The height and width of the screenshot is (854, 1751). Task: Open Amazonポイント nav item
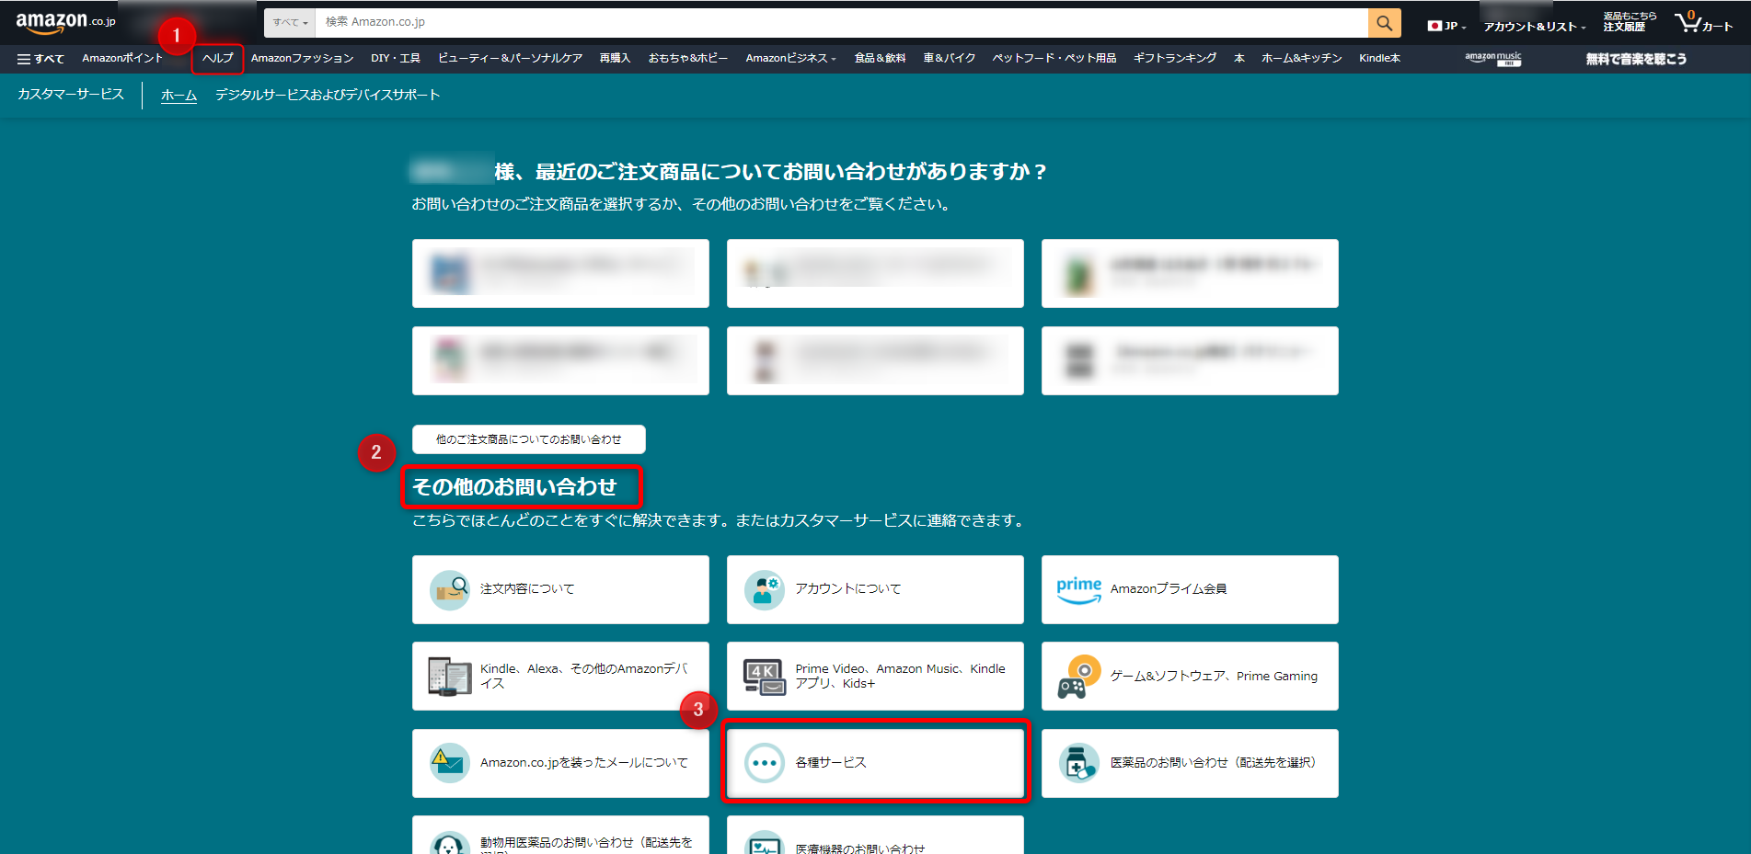coord(122,59)
